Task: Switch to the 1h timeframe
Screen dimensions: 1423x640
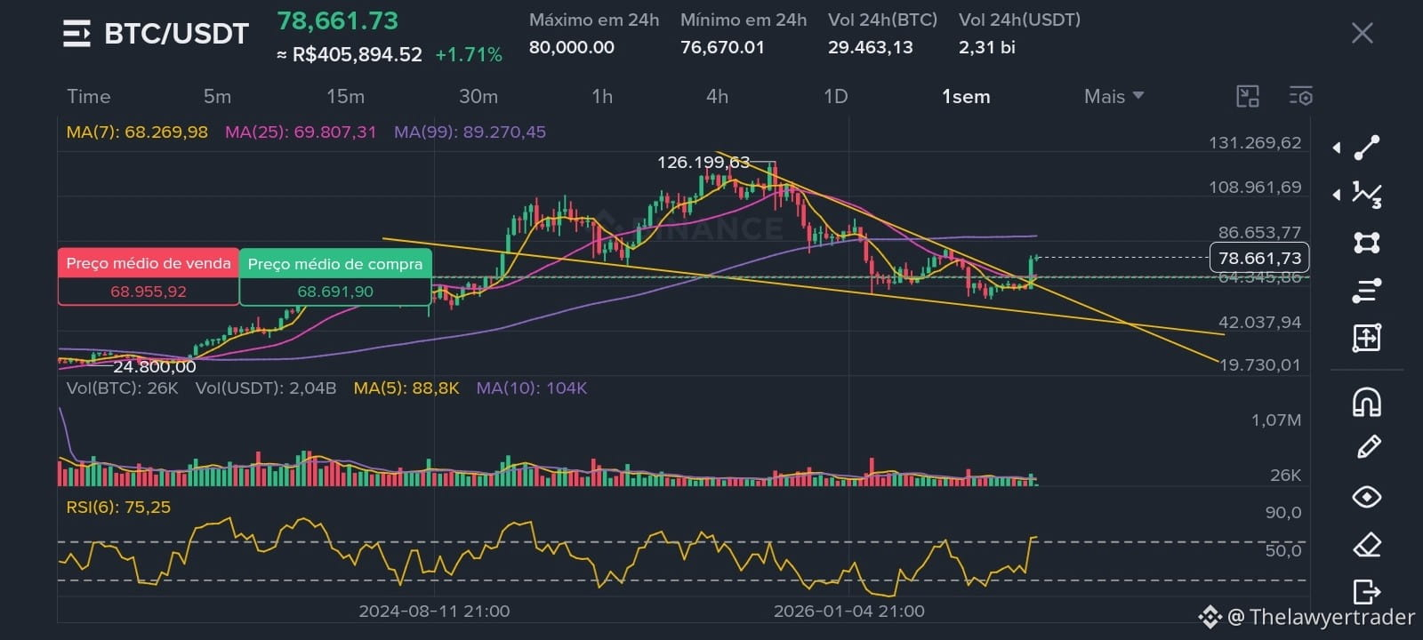Action: (602, 96)
